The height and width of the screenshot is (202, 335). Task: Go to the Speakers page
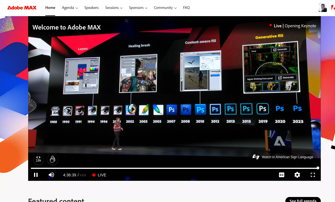(91, 8)
